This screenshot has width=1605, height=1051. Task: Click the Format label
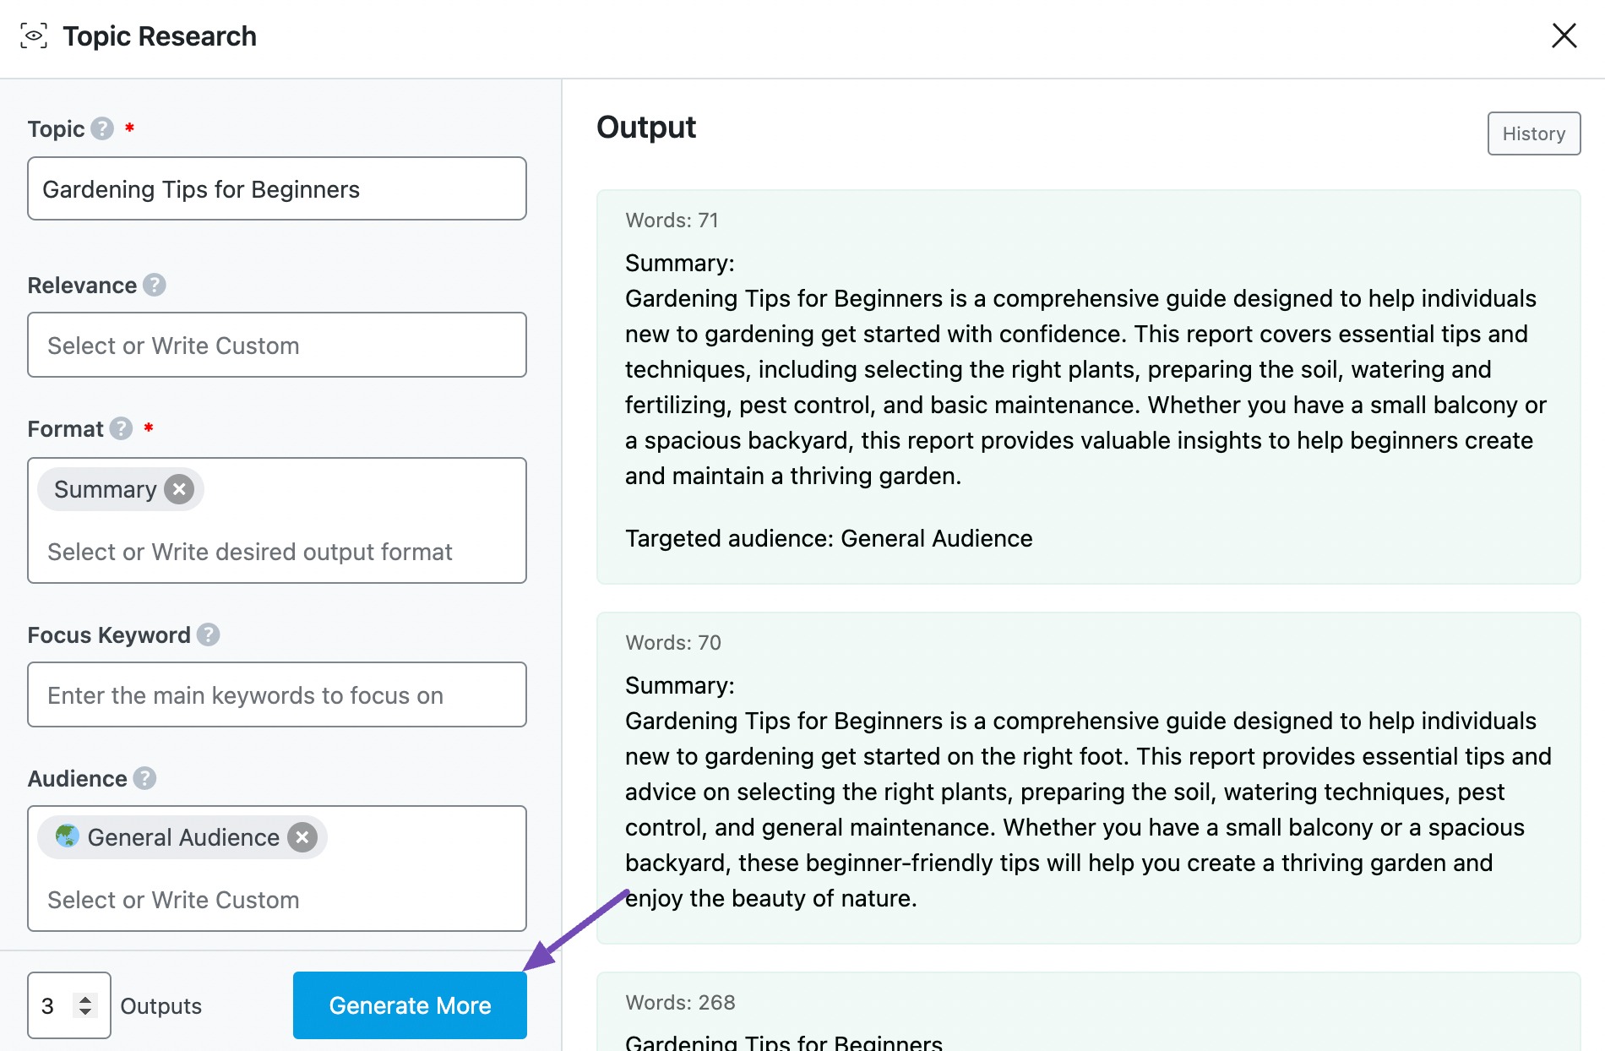point(66,429)
